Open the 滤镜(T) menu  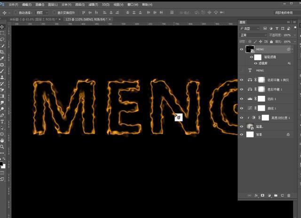[93, 4]
